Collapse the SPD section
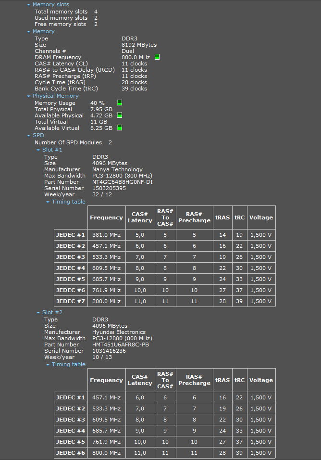Screen dimensions: 321x460 point(28,136)
